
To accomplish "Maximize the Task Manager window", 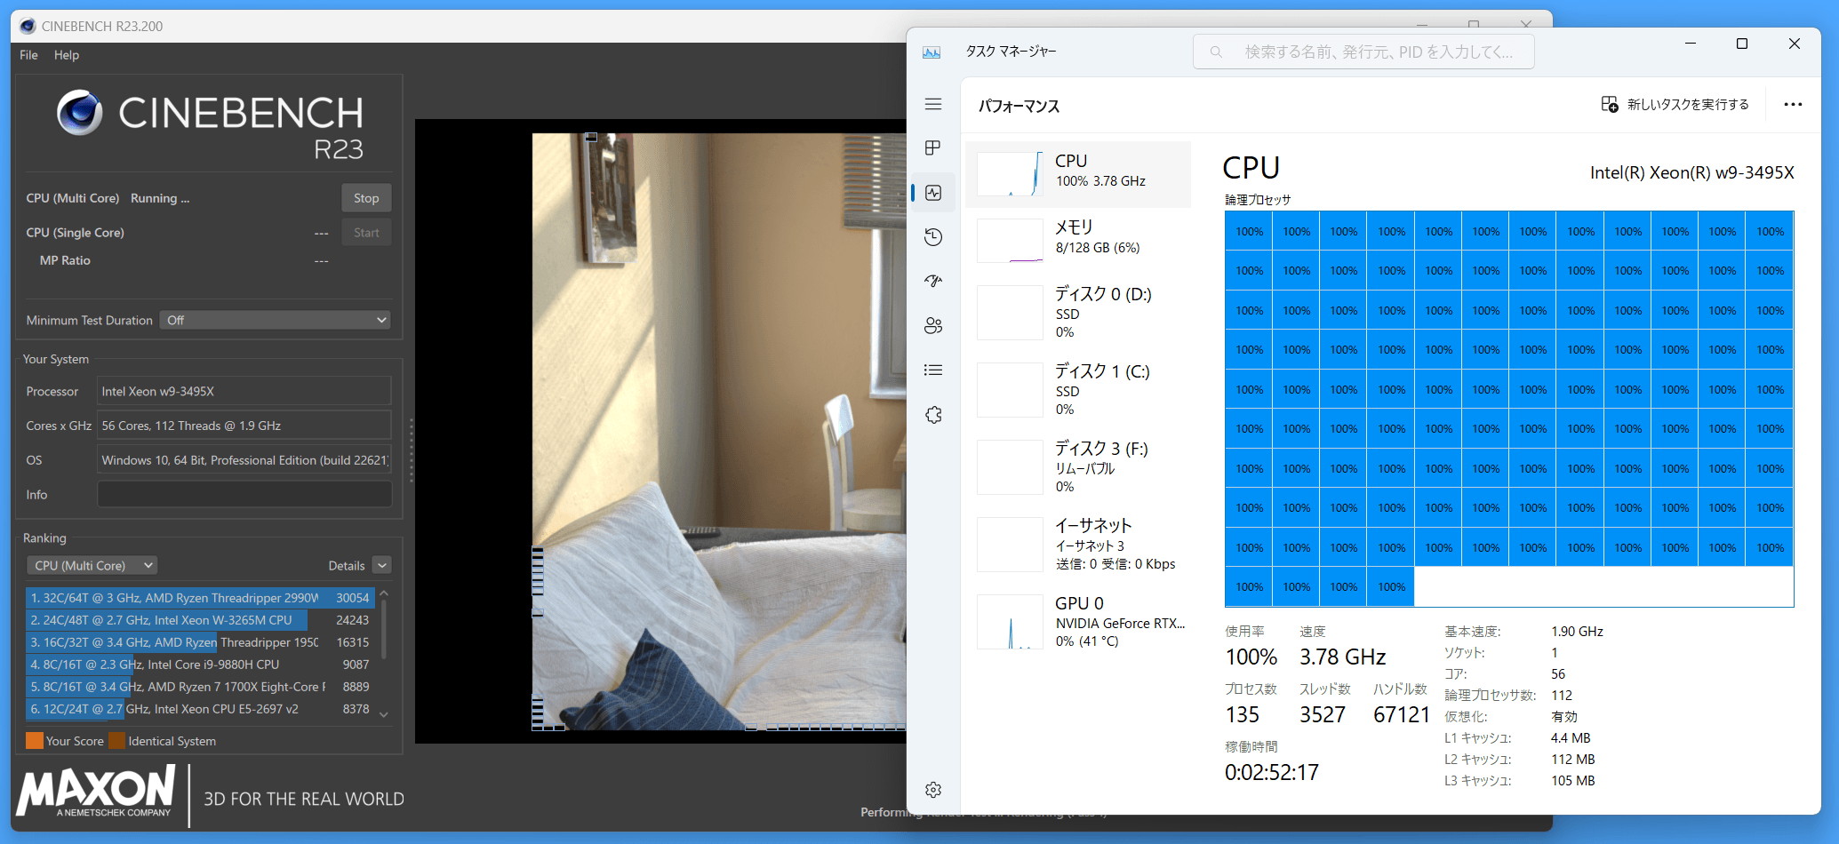I will coord(1742,44).
